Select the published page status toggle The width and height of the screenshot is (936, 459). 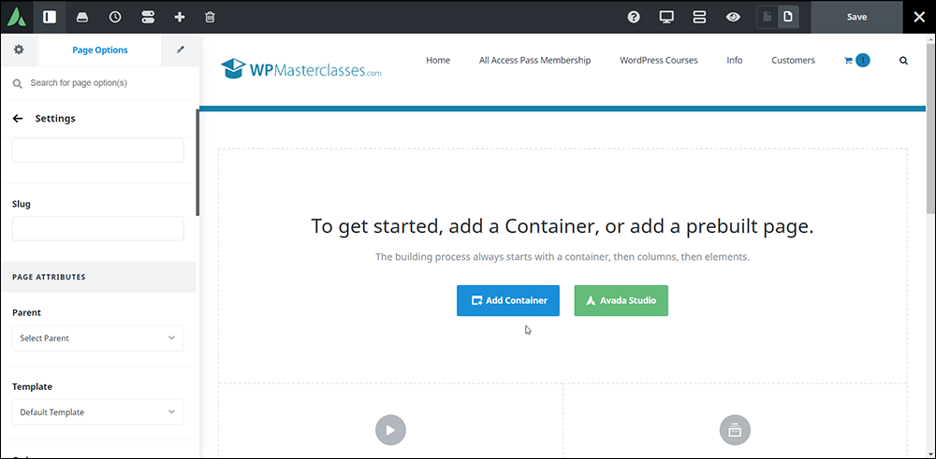click(788, 17)
